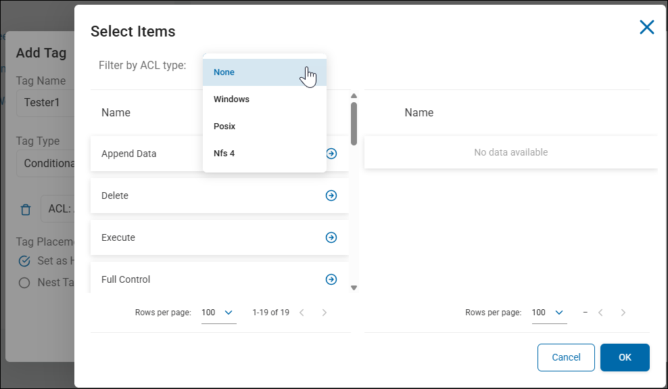
Task: Confirm selection with OK button
Action: [x=625, y=357]
